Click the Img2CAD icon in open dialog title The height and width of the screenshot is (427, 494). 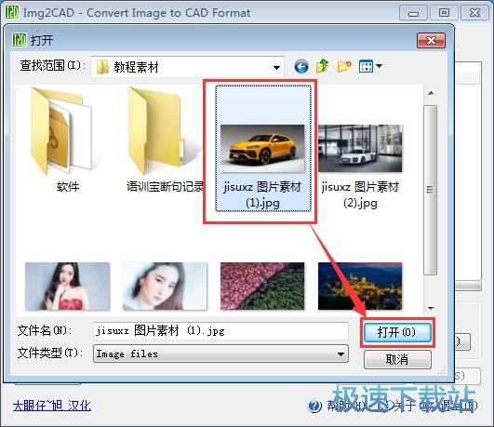tap(20, 40)
